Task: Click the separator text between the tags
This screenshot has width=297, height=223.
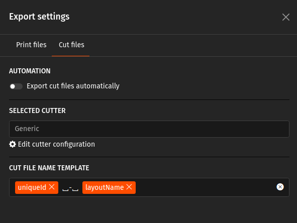Action: [70, 188]
